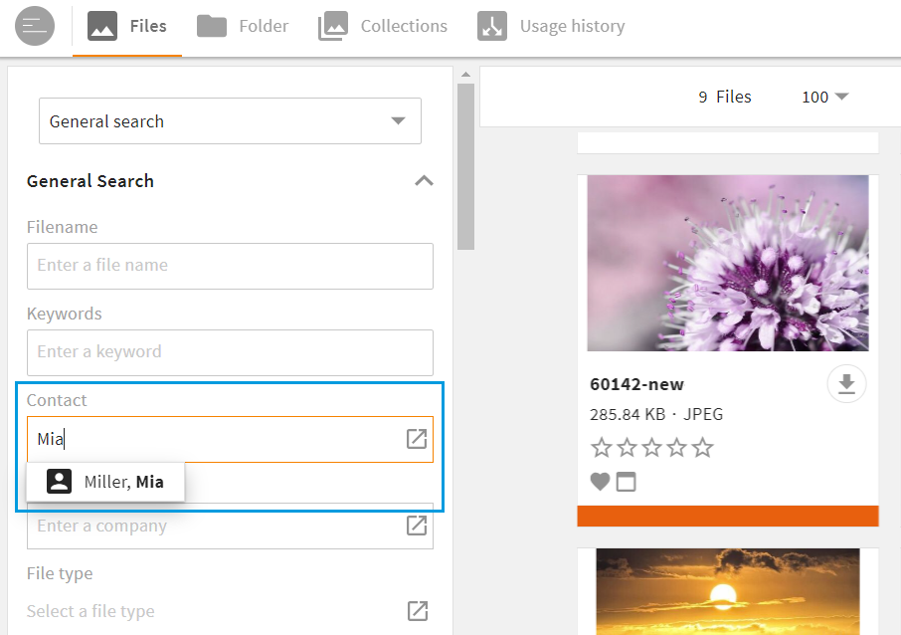Open the Collections tab
The height and width of the screenshot is (635, 901).
click(x=383, y=26)
